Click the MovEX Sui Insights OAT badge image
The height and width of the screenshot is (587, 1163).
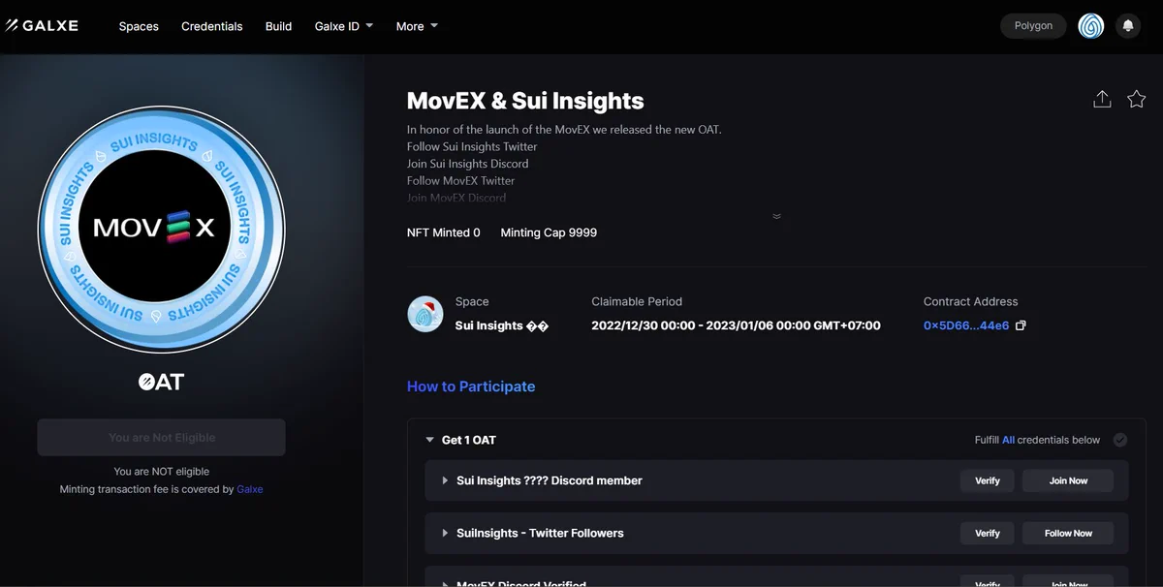[x=162, y=229]
